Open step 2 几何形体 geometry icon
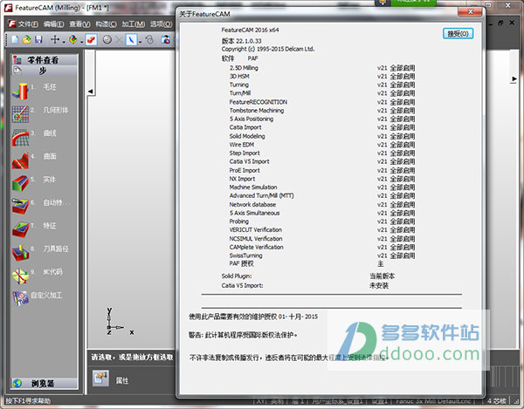 pyautogui.click(x=20, y=114)
